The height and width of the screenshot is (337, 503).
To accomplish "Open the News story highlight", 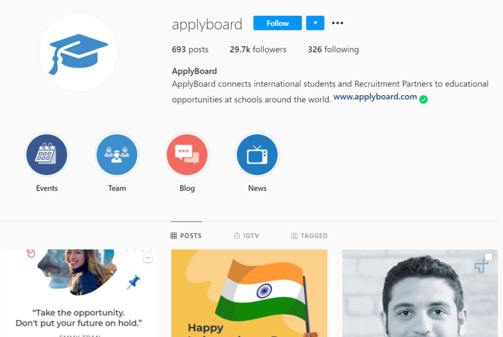I will point(257,155).
